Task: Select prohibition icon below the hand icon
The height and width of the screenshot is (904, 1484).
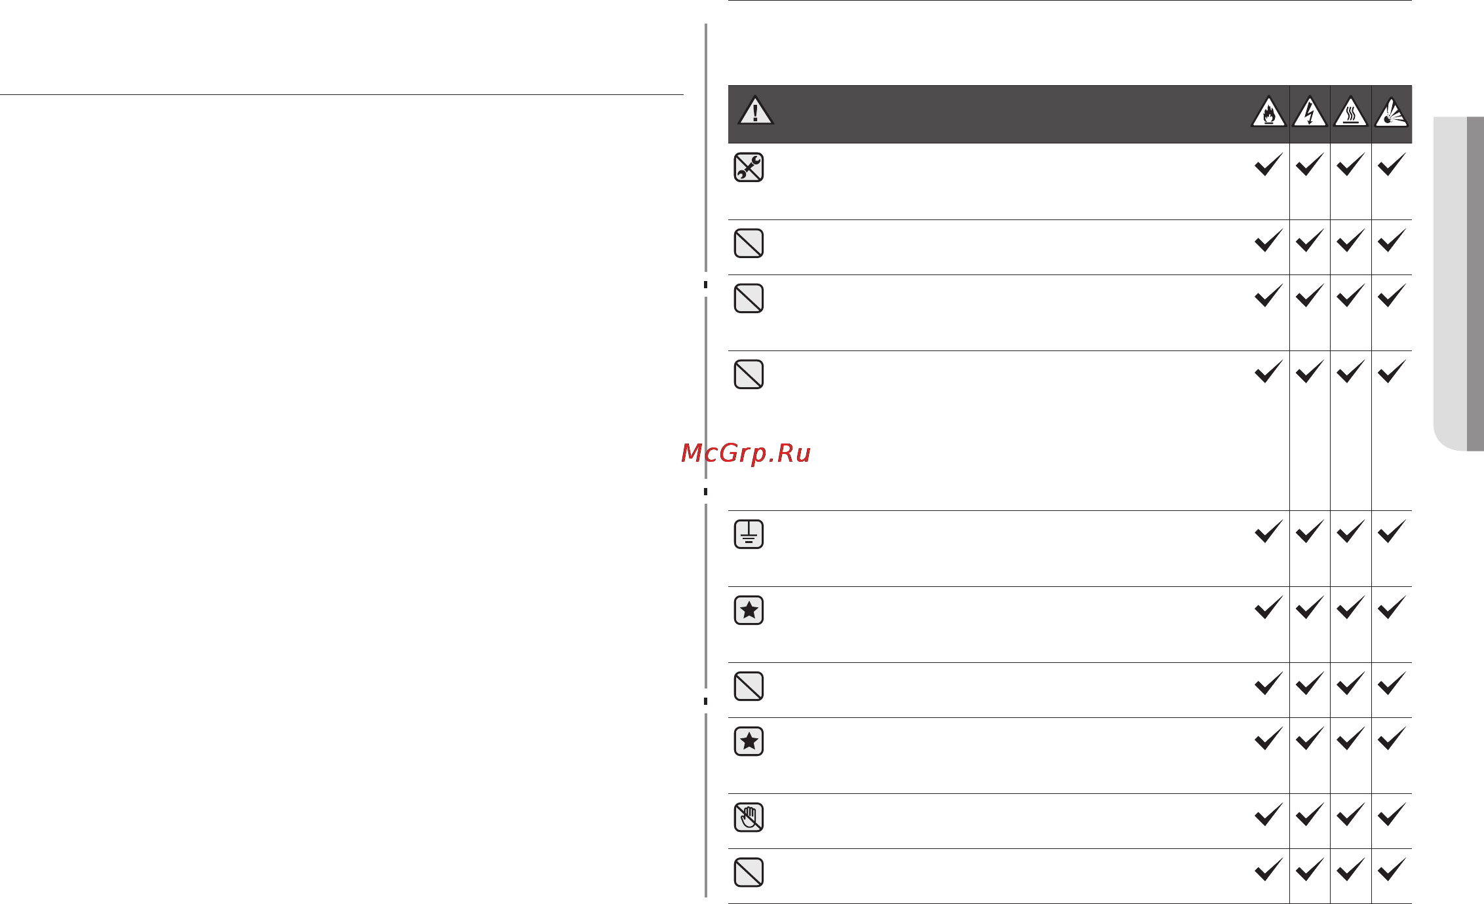Action: coord(749,872)
